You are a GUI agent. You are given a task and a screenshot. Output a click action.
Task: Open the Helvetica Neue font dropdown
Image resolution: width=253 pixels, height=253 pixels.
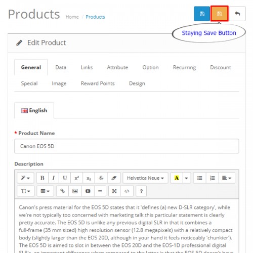(145, 178)
